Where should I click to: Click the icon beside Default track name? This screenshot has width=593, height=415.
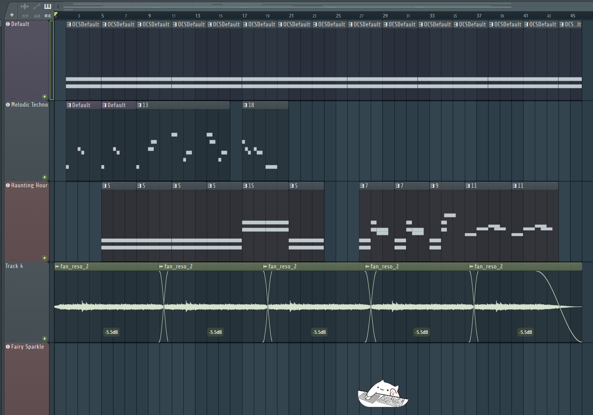[x=8, y=24]
